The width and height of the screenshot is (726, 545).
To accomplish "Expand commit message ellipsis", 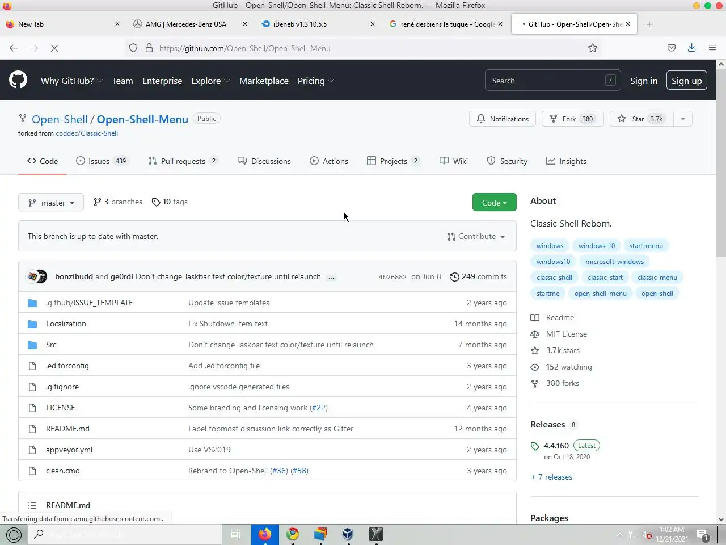I will (x=331, y=277).
